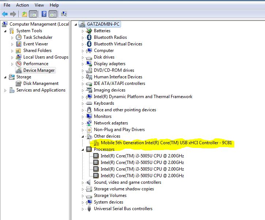The image size is (265, 220).
Task: Toggle the Show/Hide Console Tree icon
Action: (33, 14)
